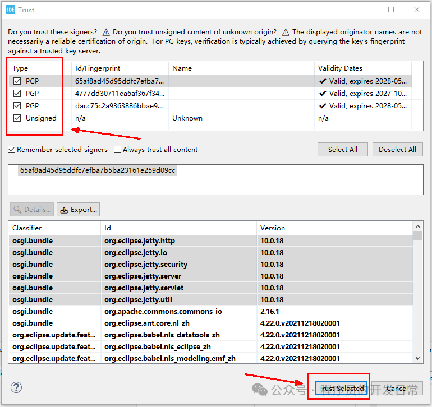Click the Cancel button
Screen dimensions: 432x407
pos(397,388)
